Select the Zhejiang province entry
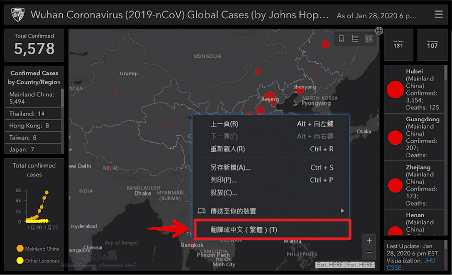 coord(414,185)
